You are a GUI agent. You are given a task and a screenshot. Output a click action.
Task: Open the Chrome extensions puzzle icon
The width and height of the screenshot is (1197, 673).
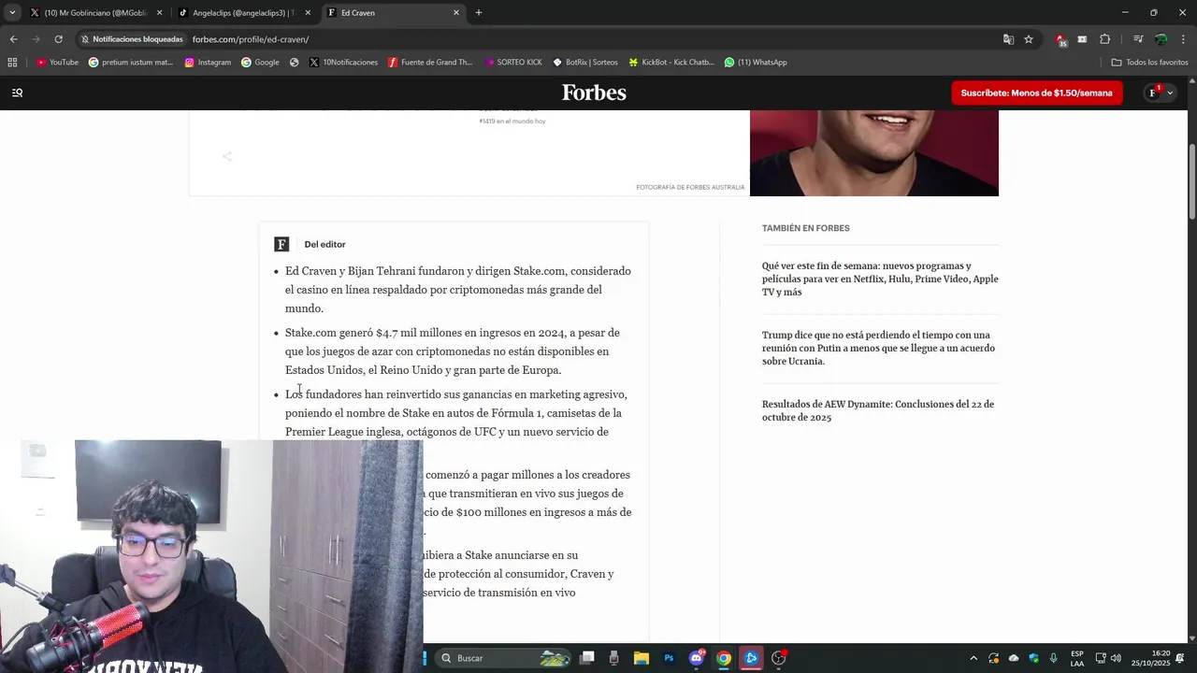pos(1104,39)
